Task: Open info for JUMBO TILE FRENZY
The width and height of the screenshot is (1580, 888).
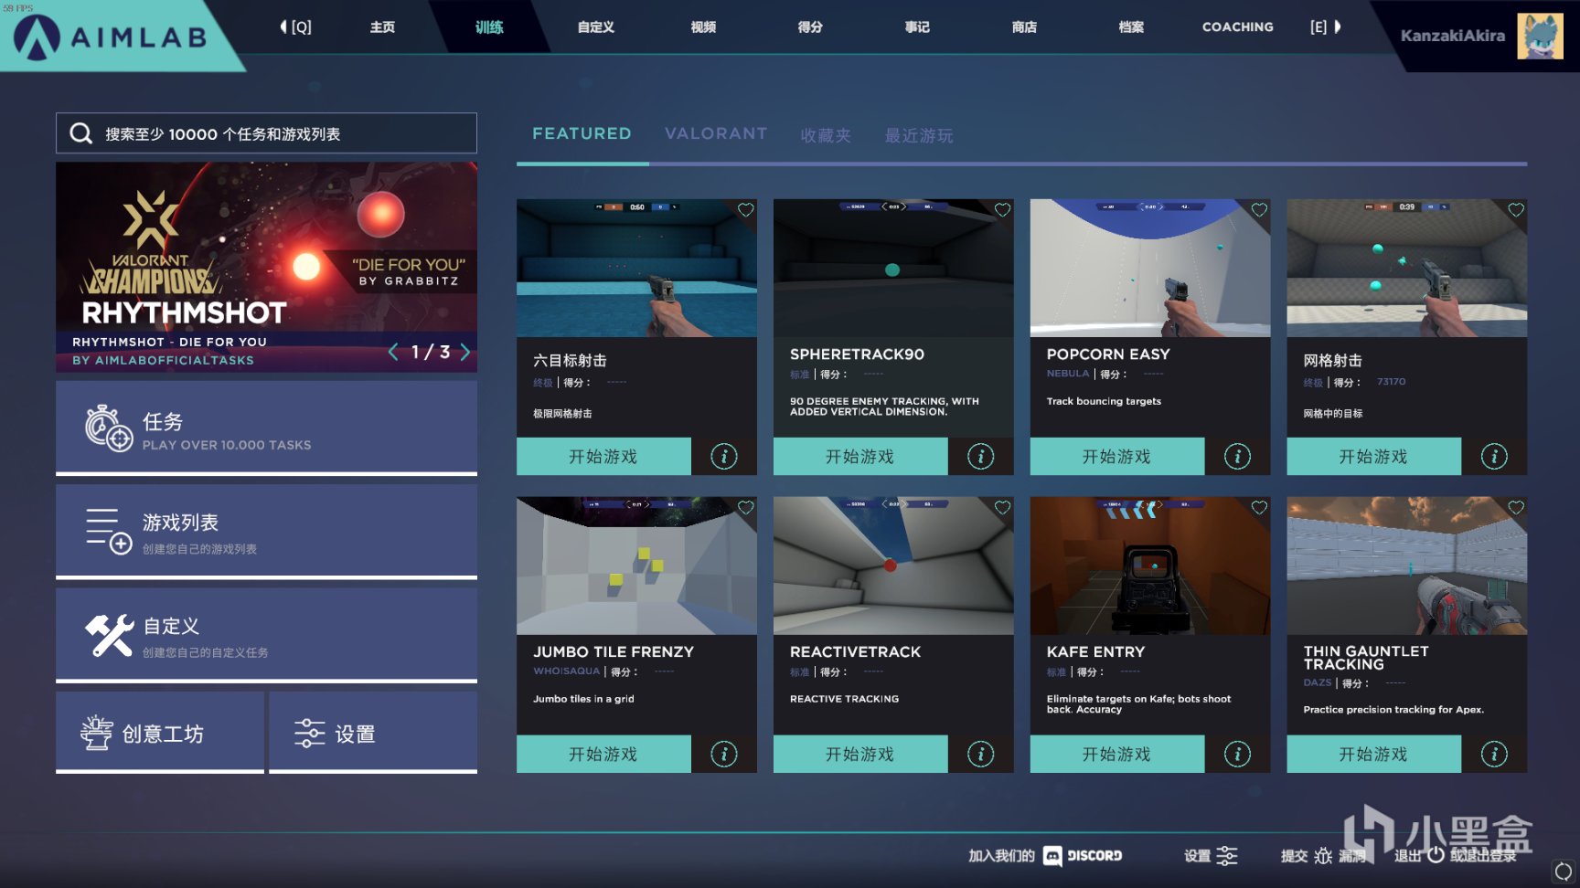Action: tap(724, 754)
